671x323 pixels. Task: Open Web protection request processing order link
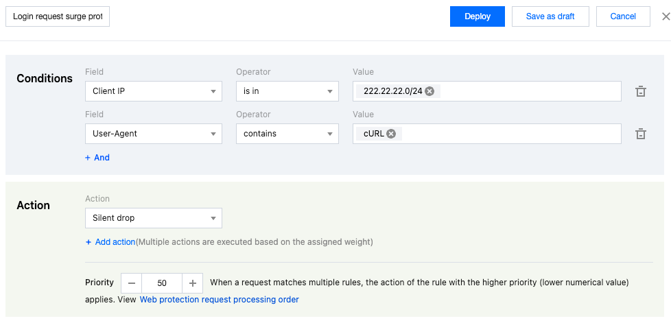point(219,300)
